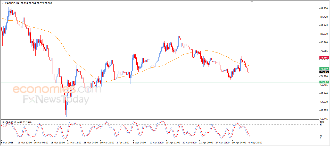Click the stochastic 20 level label
This screenshot has width=330, height=146.
point(321,136)
